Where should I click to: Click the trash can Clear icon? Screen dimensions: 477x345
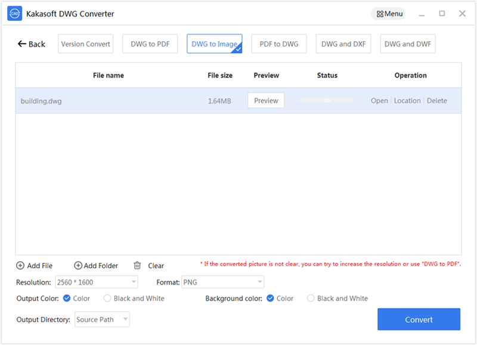pyautogui.click(x=137, y=265)
